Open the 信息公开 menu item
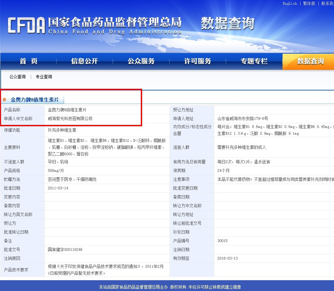 (x=85, y=61)
